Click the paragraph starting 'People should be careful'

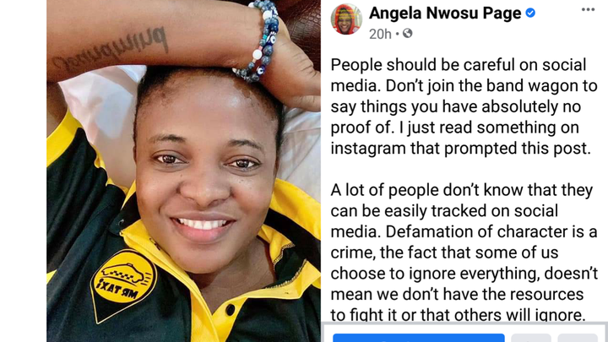click(x=464, y=106)
